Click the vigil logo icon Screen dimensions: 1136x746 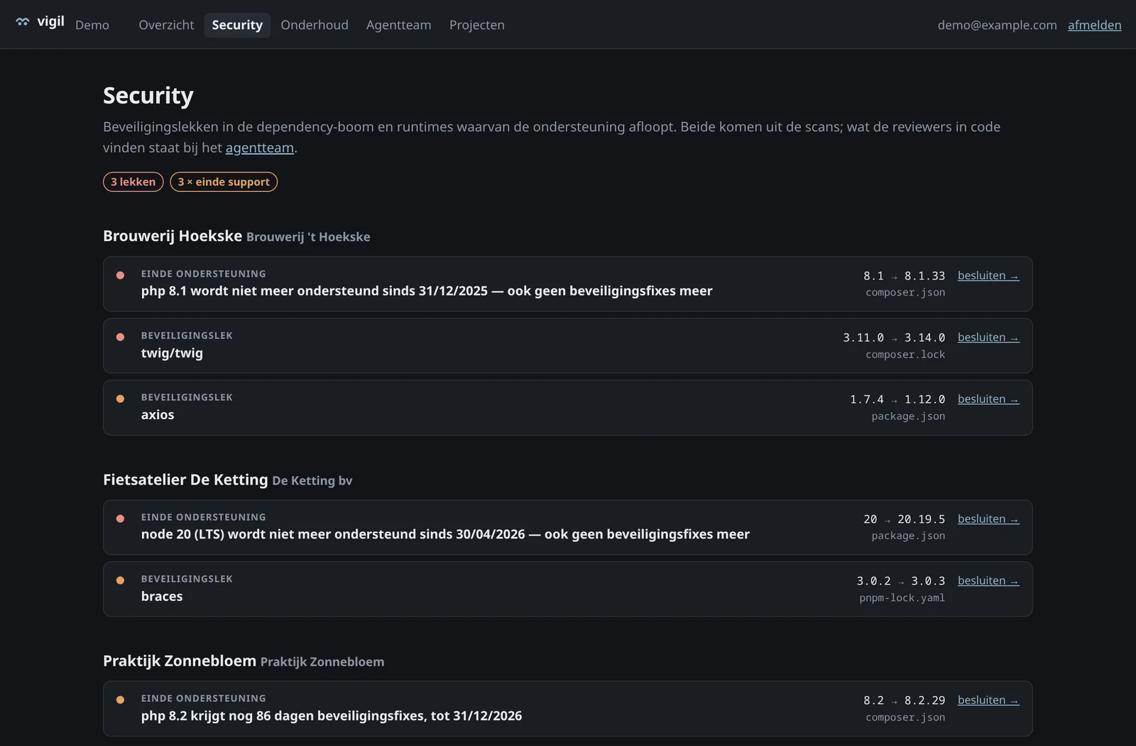coord(23,22)
